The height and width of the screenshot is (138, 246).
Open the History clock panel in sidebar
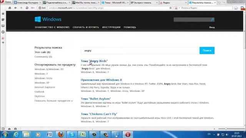pyautogui.click(x=3, y=32)
